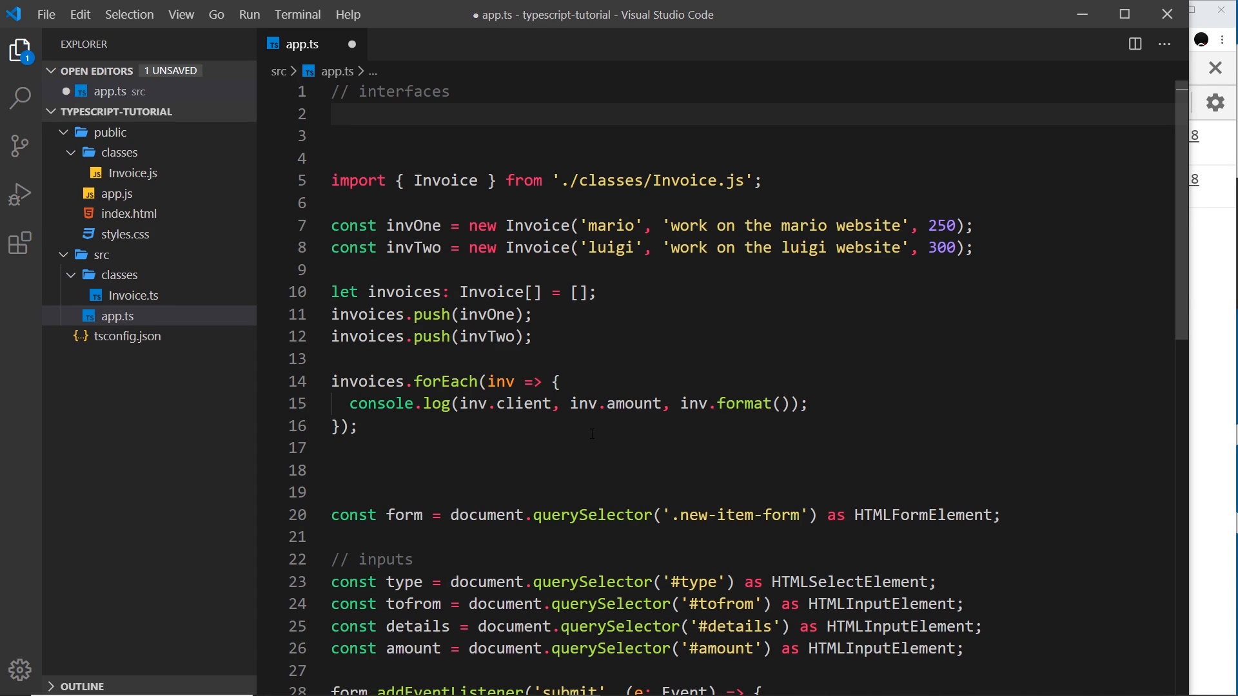The image size is (1238, 696).
Task: Open the Run and Debug view
Action: 21,194
